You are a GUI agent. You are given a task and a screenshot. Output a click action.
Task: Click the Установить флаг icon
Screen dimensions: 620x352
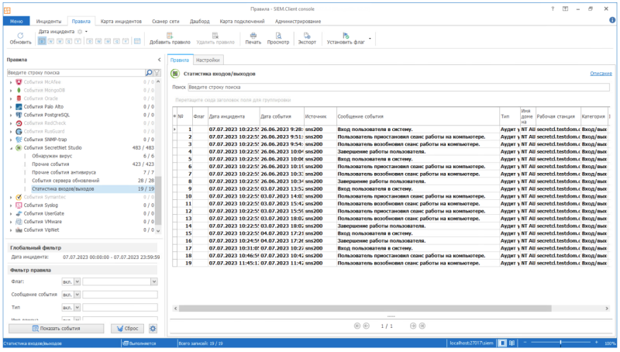point(346,36)
